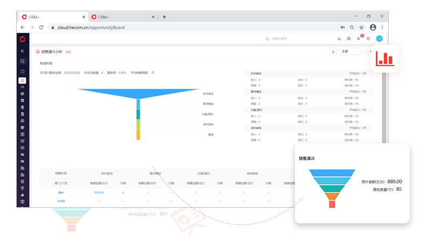The image size is (427, 247).
Task: Collapse the left sidebar with double-chevron
Action: coord(22,51)
